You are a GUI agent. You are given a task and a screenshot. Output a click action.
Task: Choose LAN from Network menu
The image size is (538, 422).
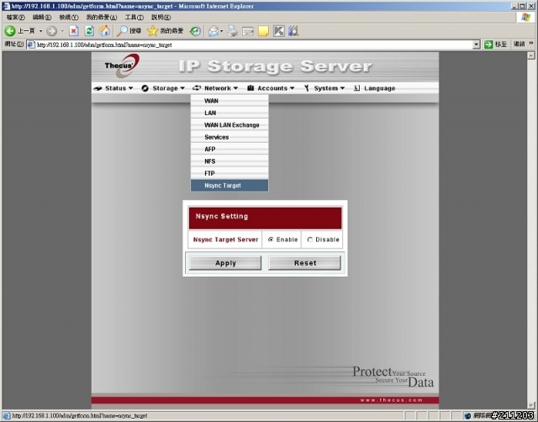coord(229,113)
